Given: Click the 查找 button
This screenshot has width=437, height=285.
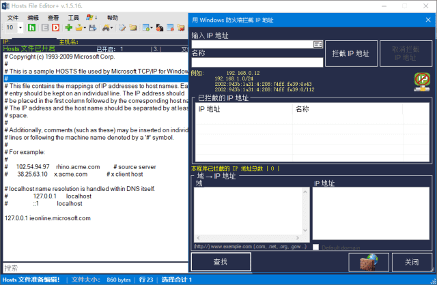Looking at the screenshot, I should [221, 262].
